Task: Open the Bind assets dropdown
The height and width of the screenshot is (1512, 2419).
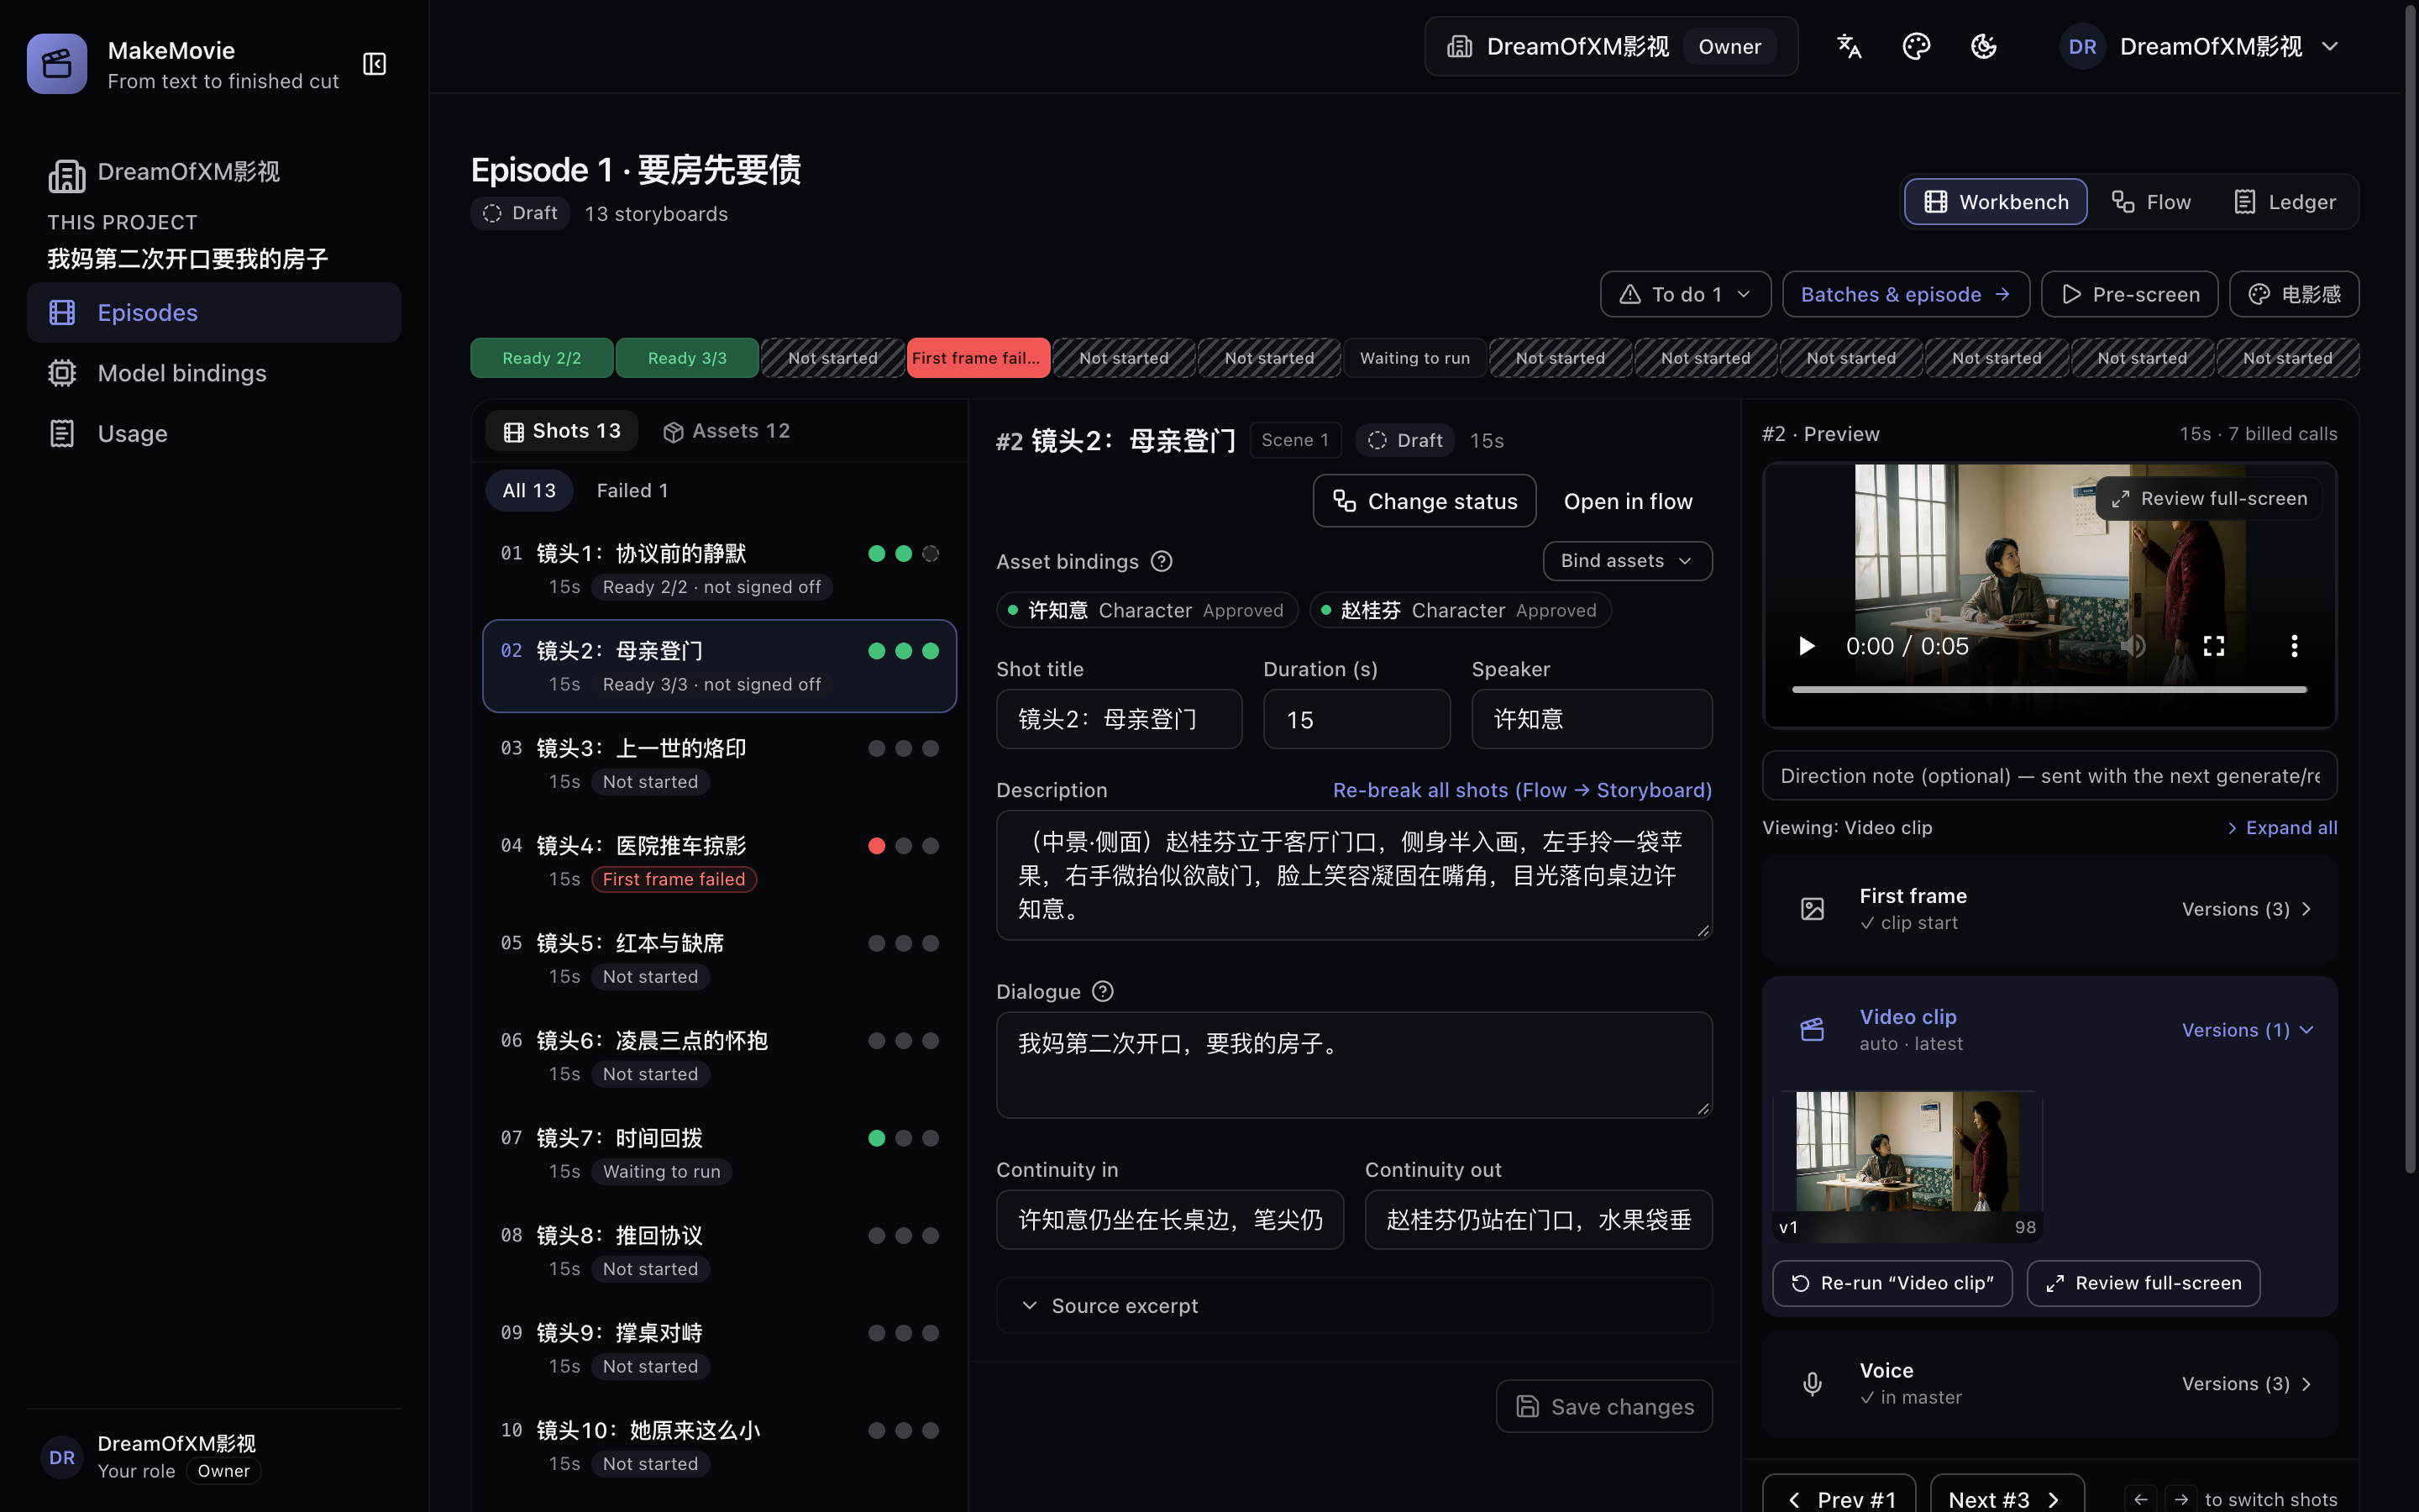Action: pyautogui.click(x=1627, y=561)
